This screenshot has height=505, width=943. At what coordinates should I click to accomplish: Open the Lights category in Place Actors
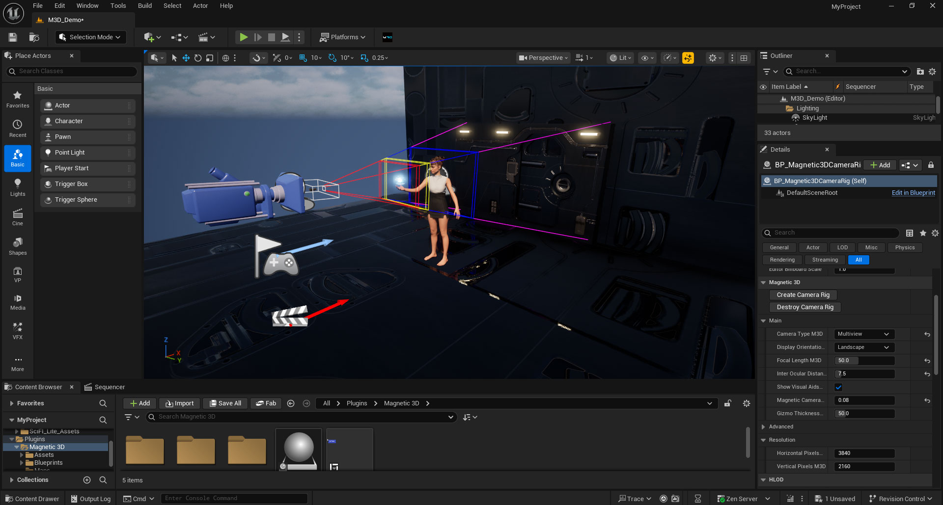click(18, 188)
